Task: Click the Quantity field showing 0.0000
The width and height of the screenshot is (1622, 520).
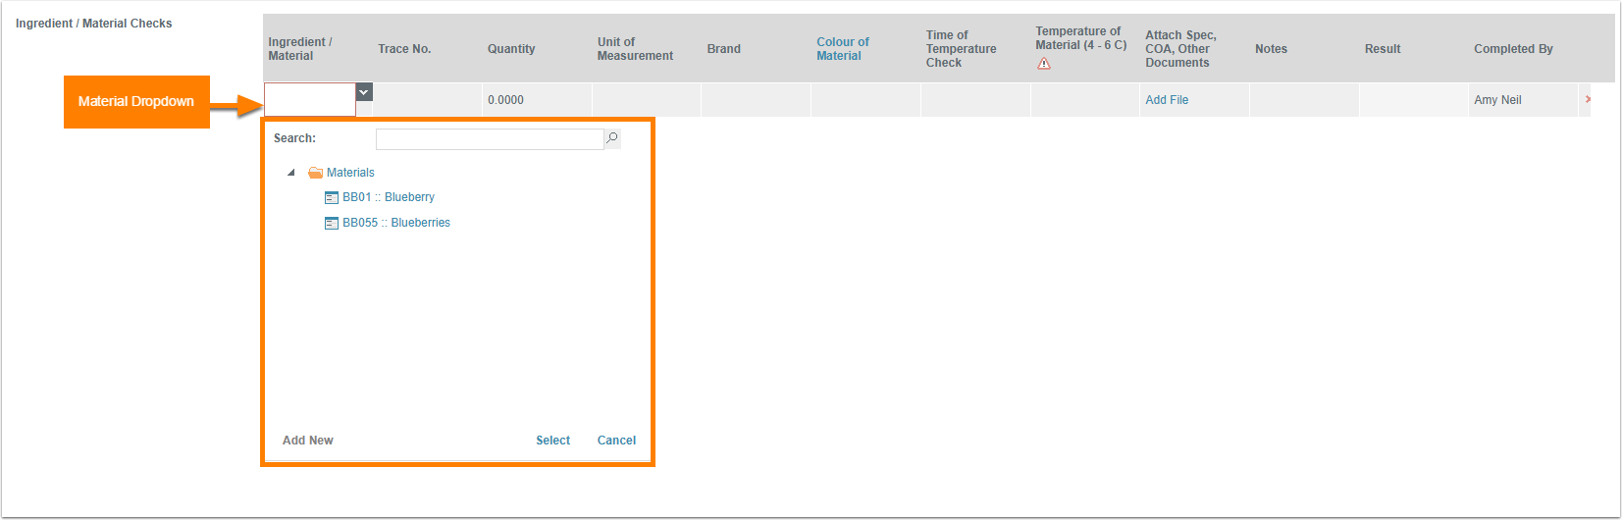Action: click(536, 100)
